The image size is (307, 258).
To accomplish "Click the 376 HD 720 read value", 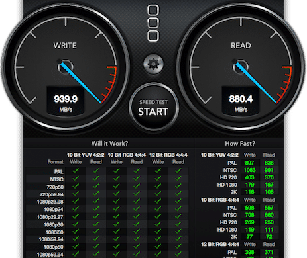I will (x=269, y=177).
